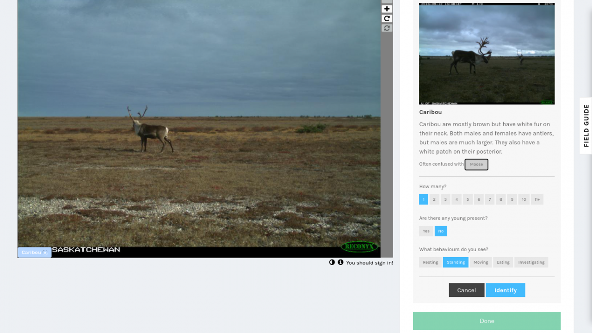Viewport: 592px width, 333px height.
Task: Select count 1 for how many
Action: 424,199
